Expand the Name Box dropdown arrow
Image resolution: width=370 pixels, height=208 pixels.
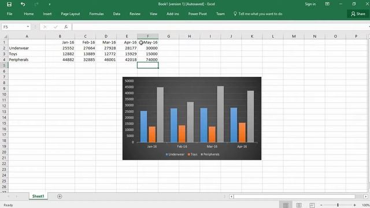(x=28, y=27)
